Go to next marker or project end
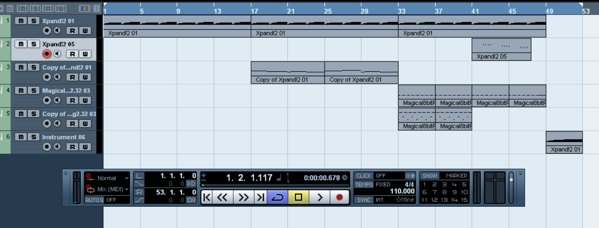The image size is (599, 228). 260,197
